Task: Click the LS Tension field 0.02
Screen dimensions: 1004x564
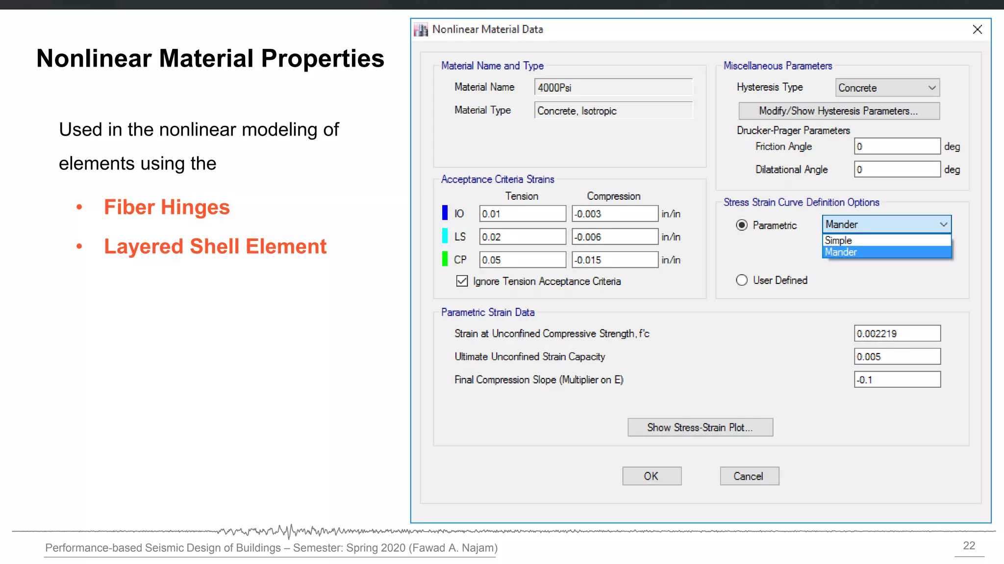Action: [x=523, y=236]
